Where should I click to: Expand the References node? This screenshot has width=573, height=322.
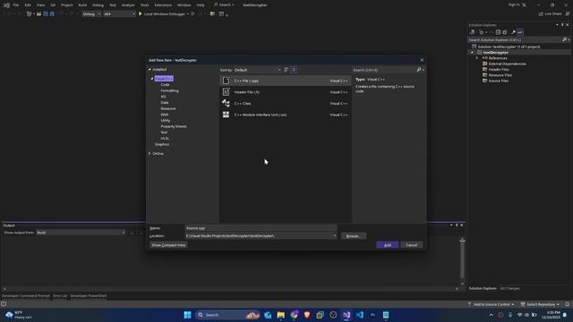click(477, 58)
